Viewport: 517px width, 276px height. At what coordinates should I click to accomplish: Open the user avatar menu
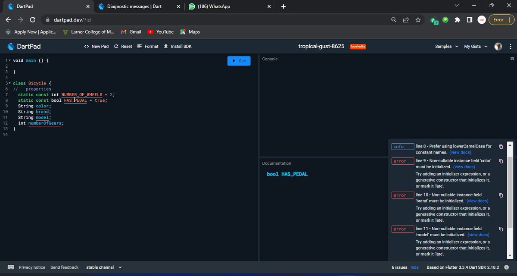(498, 46)
